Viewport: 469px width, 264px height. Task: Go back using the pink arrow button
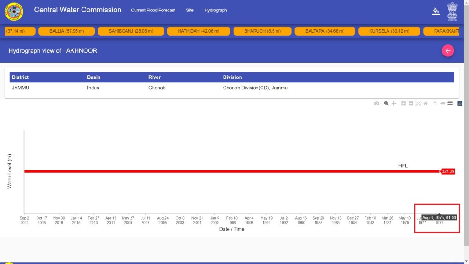pyautogui.click(x=447, y=51)
